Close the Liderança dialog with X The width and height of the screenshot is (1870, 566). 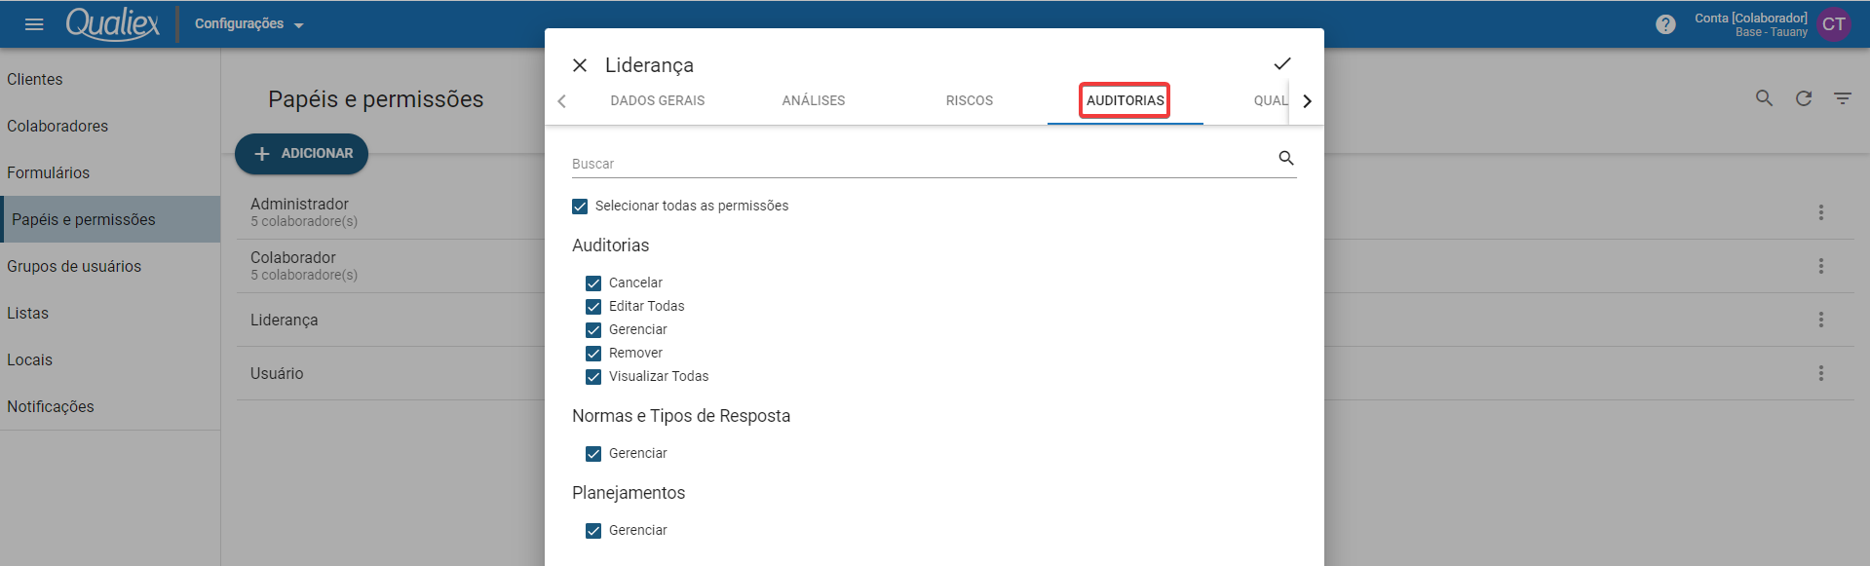[x=580, y=65]
